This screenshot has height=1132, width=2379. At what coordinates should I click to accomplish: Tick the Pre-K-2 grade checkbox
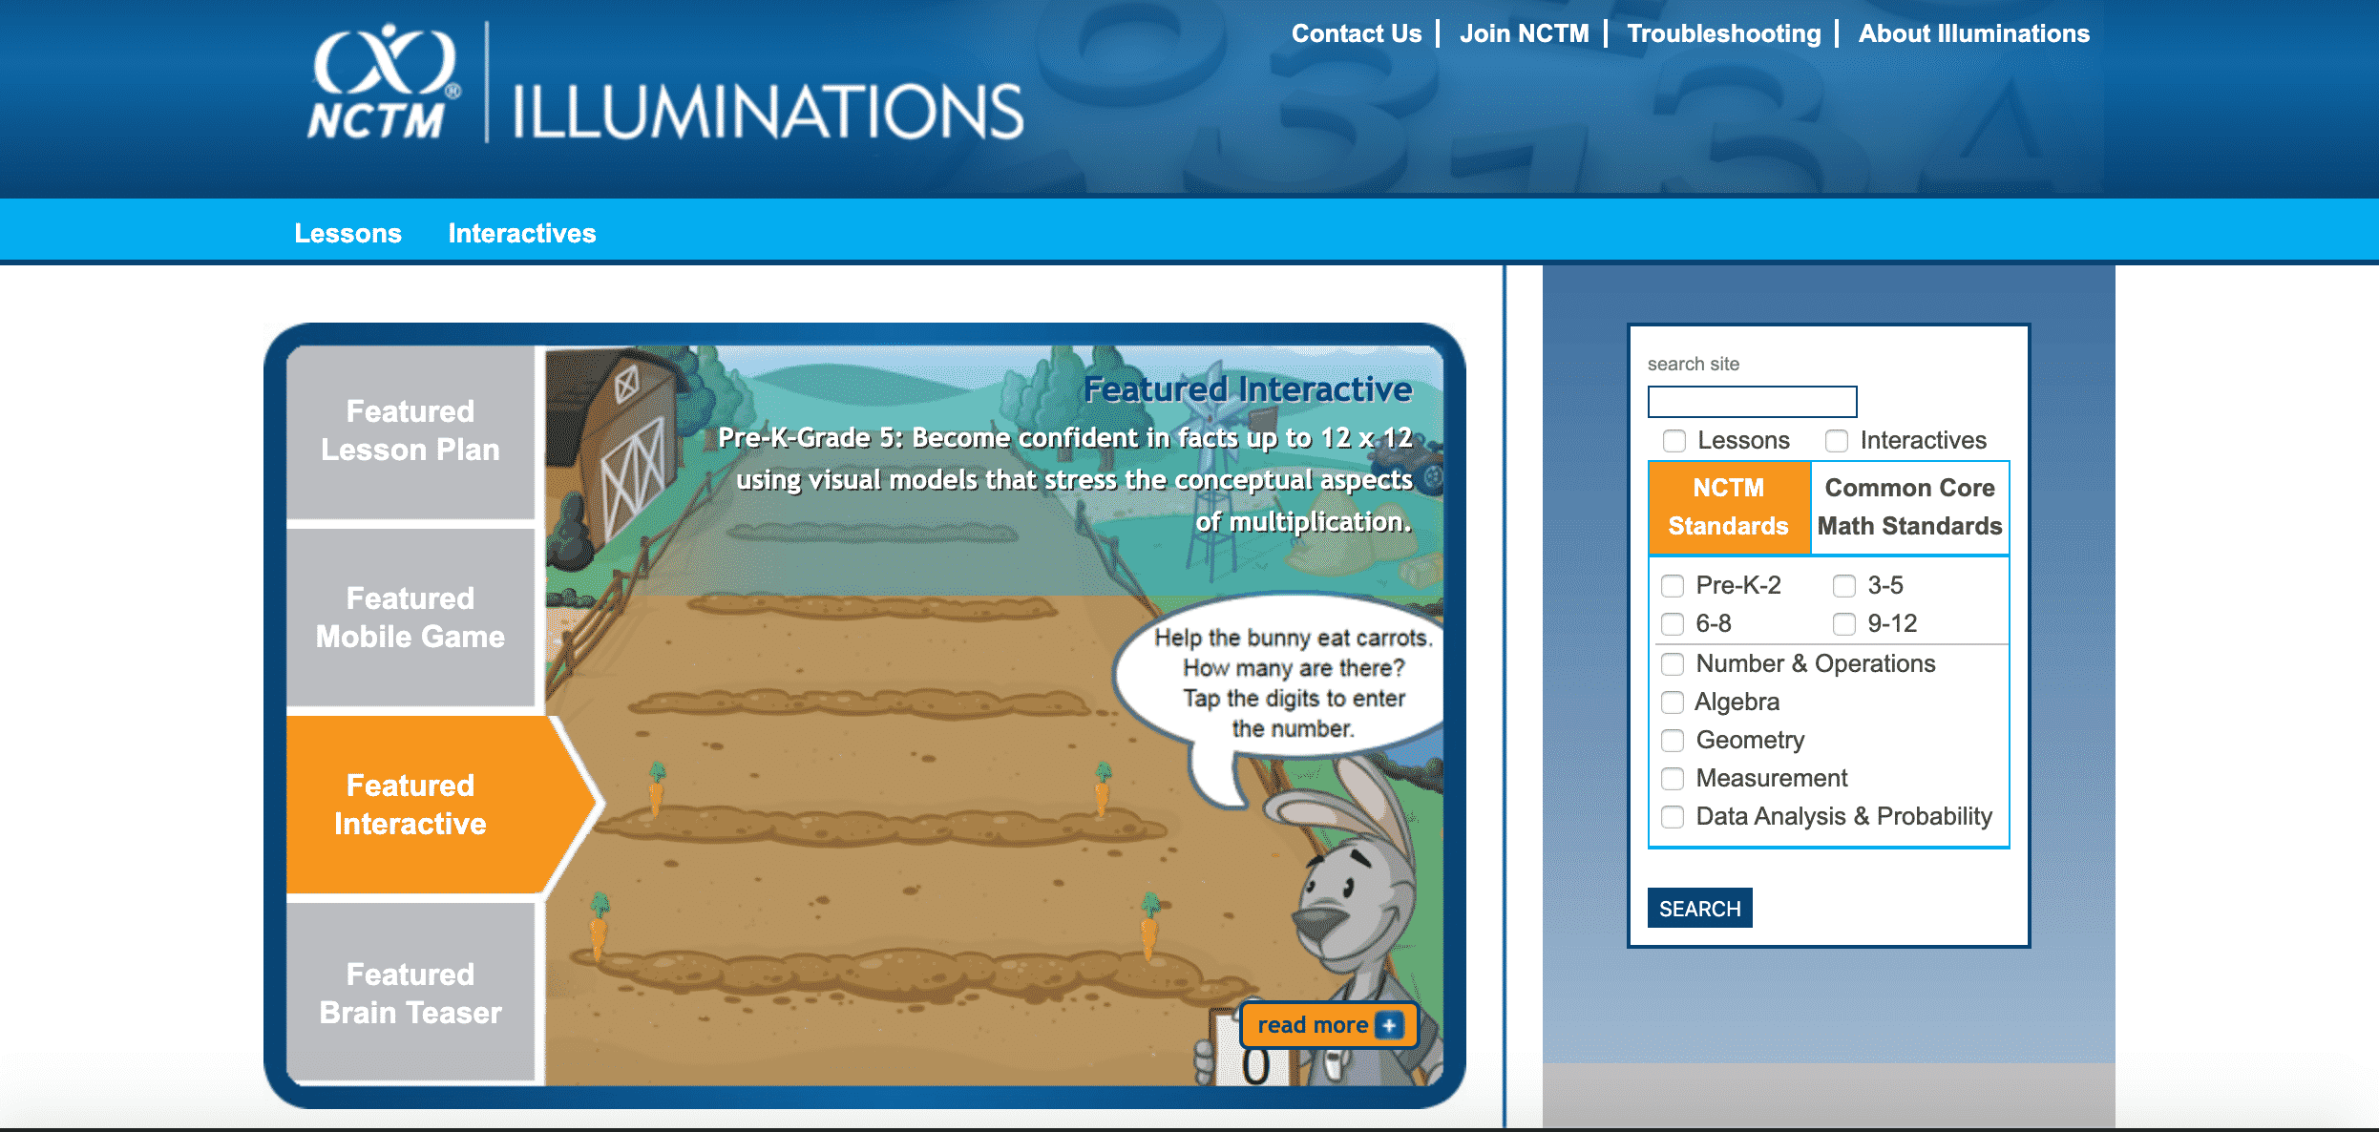click(x=1673, y=586)
